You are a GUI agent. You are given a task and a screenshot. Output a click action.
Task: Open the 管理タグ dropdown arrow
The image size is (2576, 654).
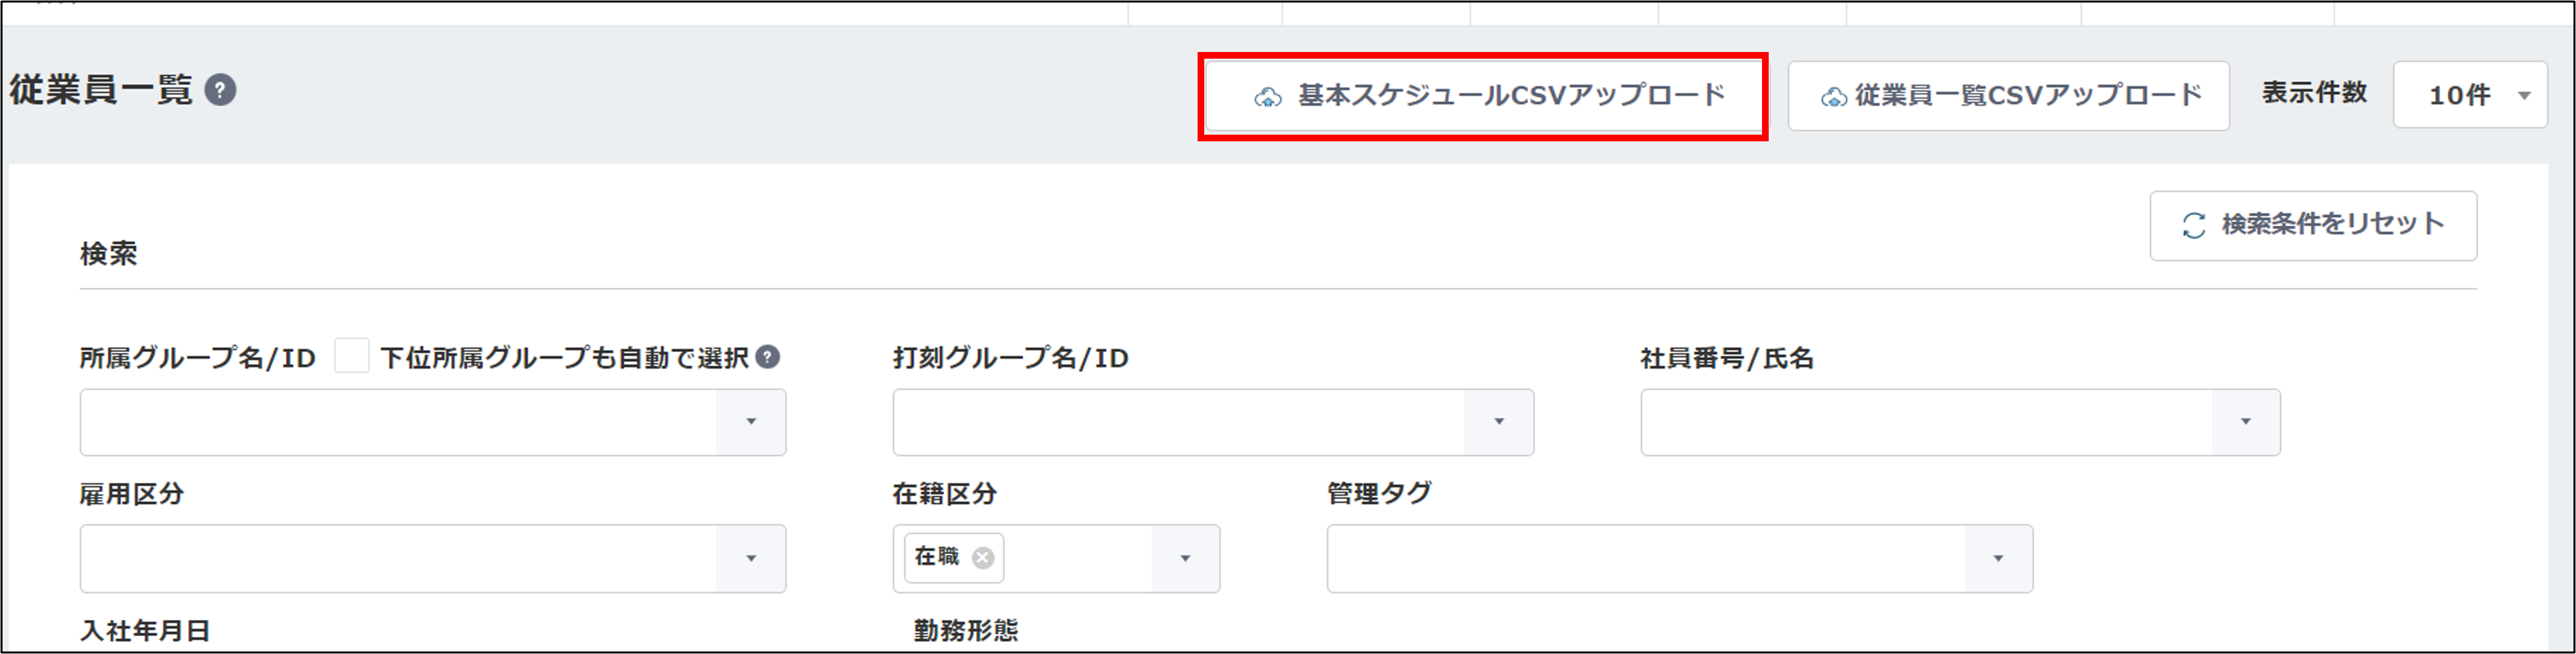click(1998, 559)
